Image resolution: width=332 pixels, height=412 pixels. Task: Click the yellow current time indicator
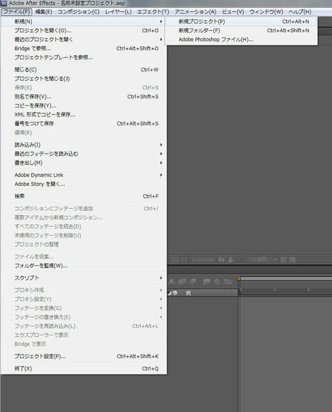[239, 278]
